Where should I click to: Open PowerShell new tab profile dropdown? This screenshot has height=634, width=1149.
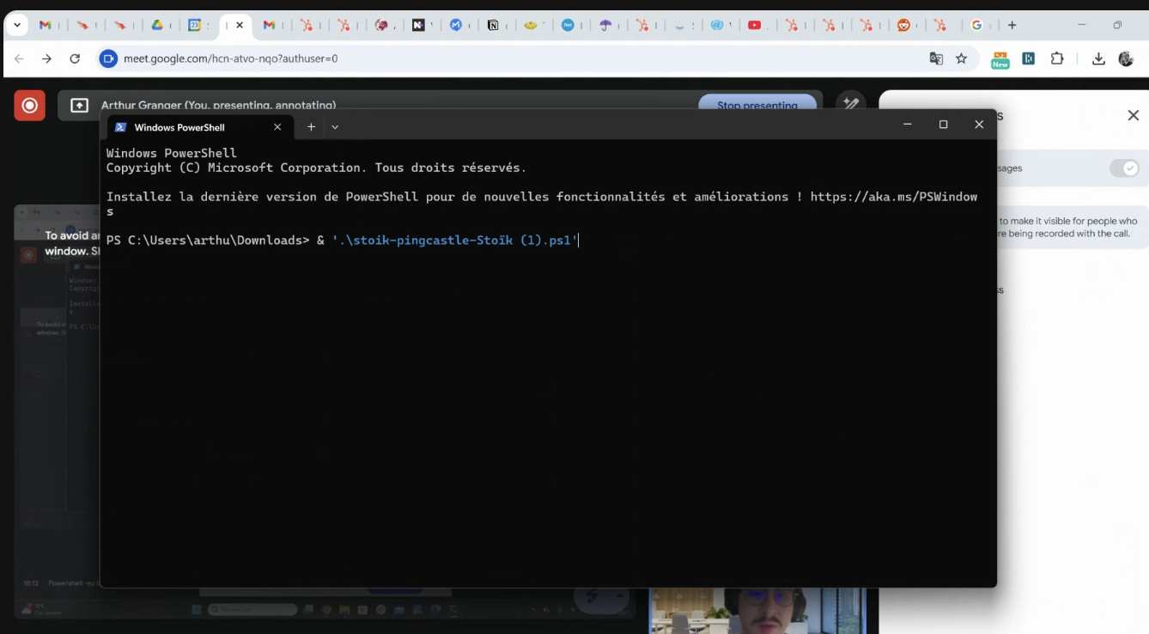click(x=335, y=127)
